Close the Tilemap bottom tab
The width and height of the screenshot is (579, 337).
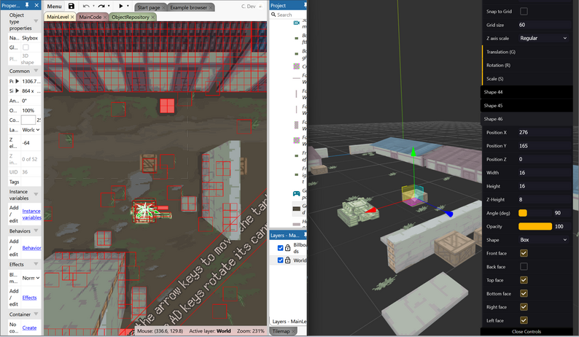pyautogui.click(x=294, y=331)
